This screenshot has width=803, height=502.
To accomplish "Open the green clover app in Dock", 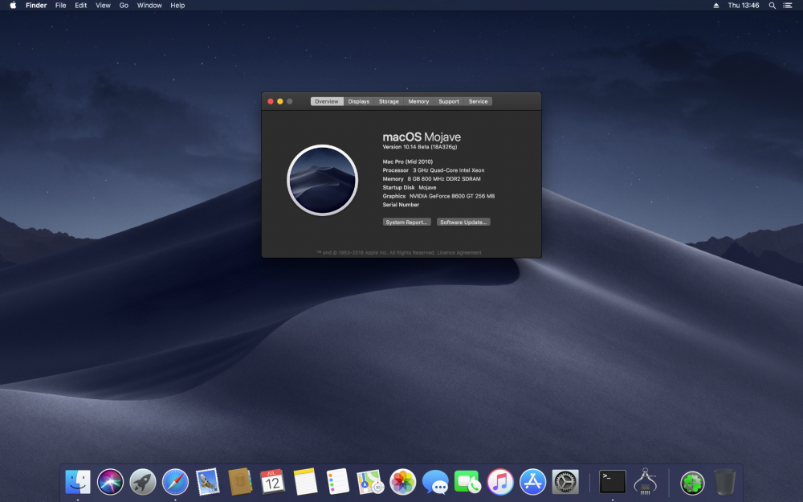I will click(x=692, y=483).
